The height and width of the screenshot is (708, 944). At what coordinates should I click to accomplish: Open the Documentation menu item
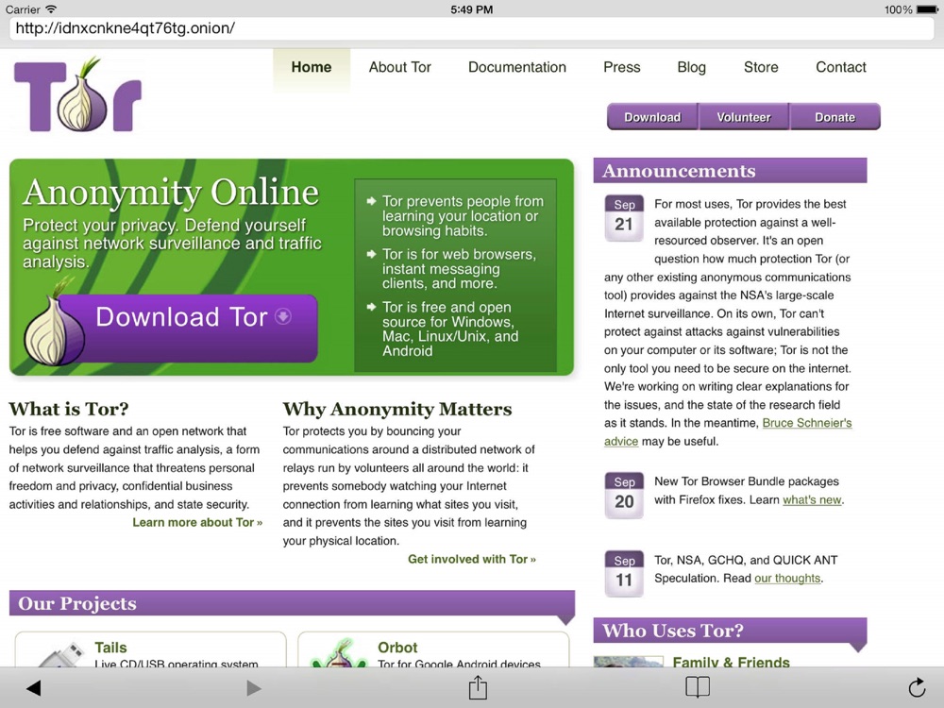click(x=517, y=67)
